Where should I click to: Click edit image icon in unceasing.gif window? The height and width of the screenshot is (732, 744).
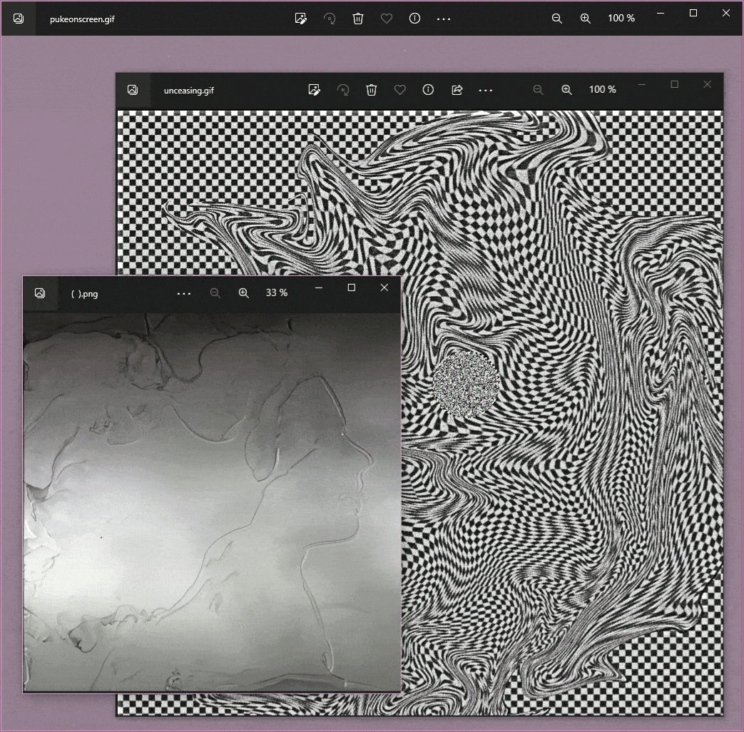click(314, 90)
